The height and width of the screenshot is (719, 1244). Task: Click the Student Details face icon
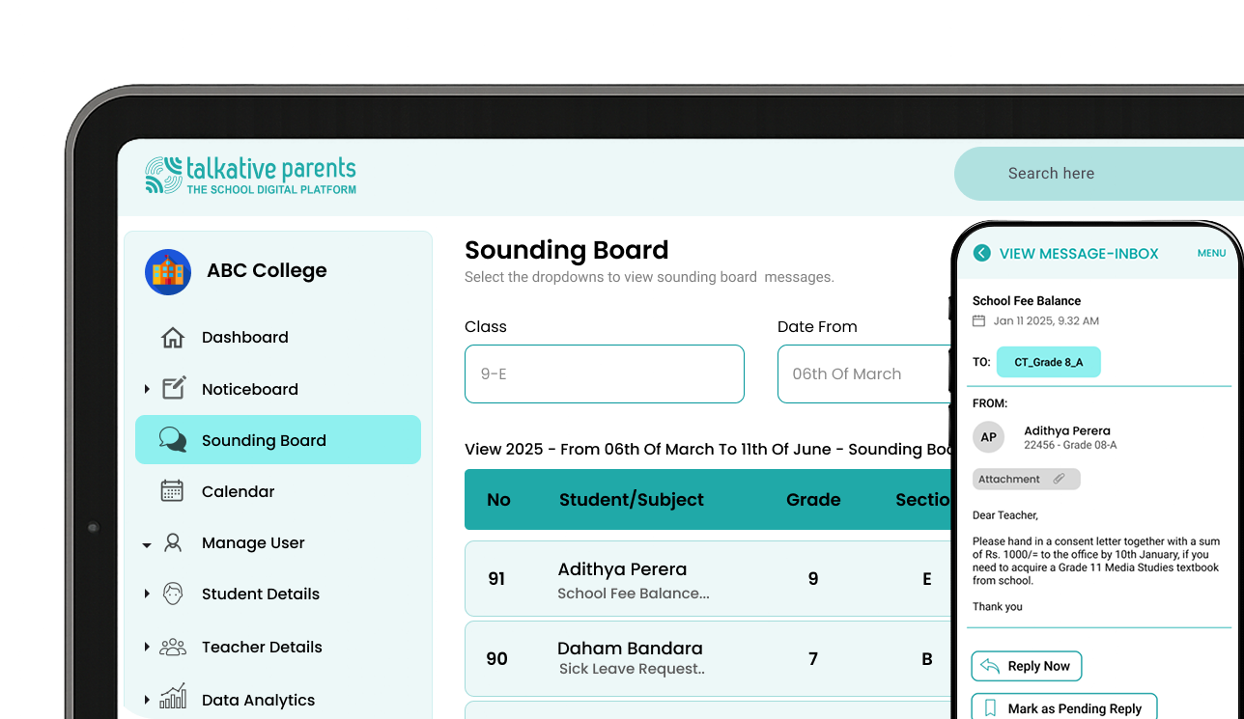(173, 594)
